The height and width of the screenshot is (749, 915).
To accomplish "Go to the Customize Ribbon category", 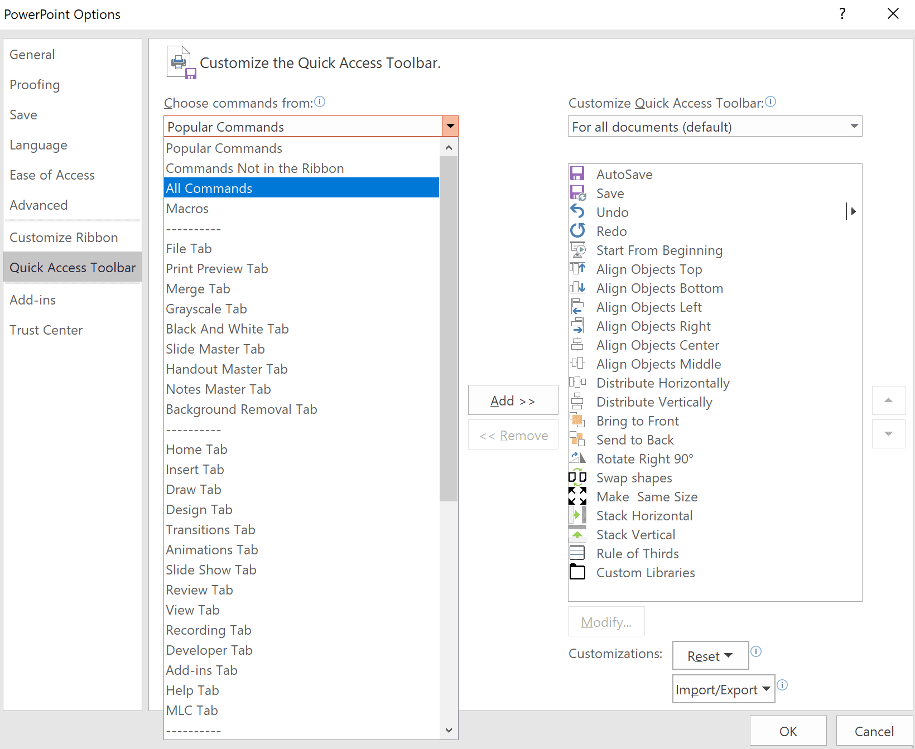I will coord(73,238).
